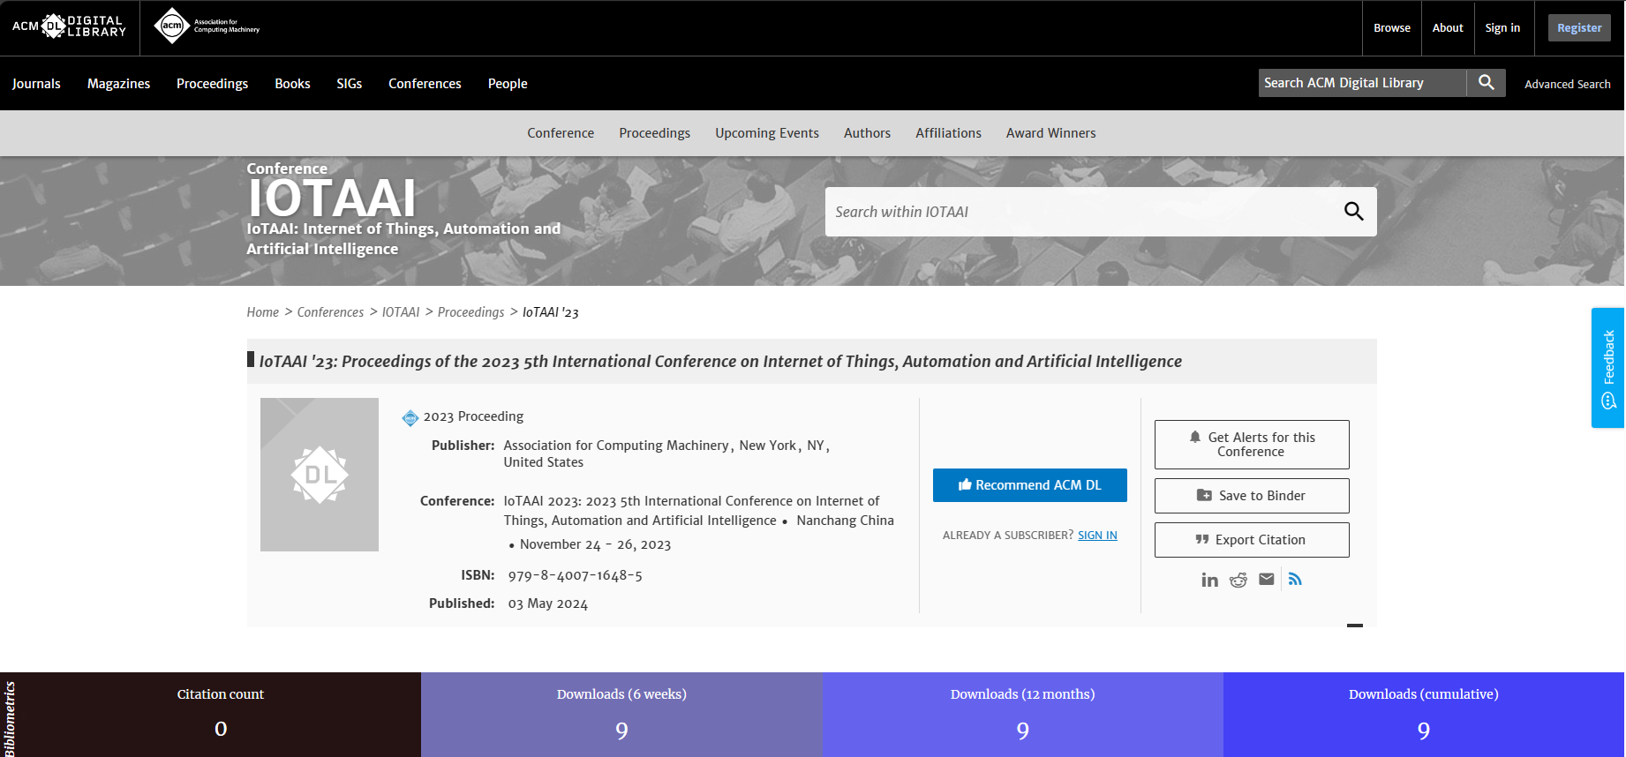Viewport: 1626px width, 757px height.
Task: Click the search icon within IOTAAI search
Action: (x=1353, y=212)
